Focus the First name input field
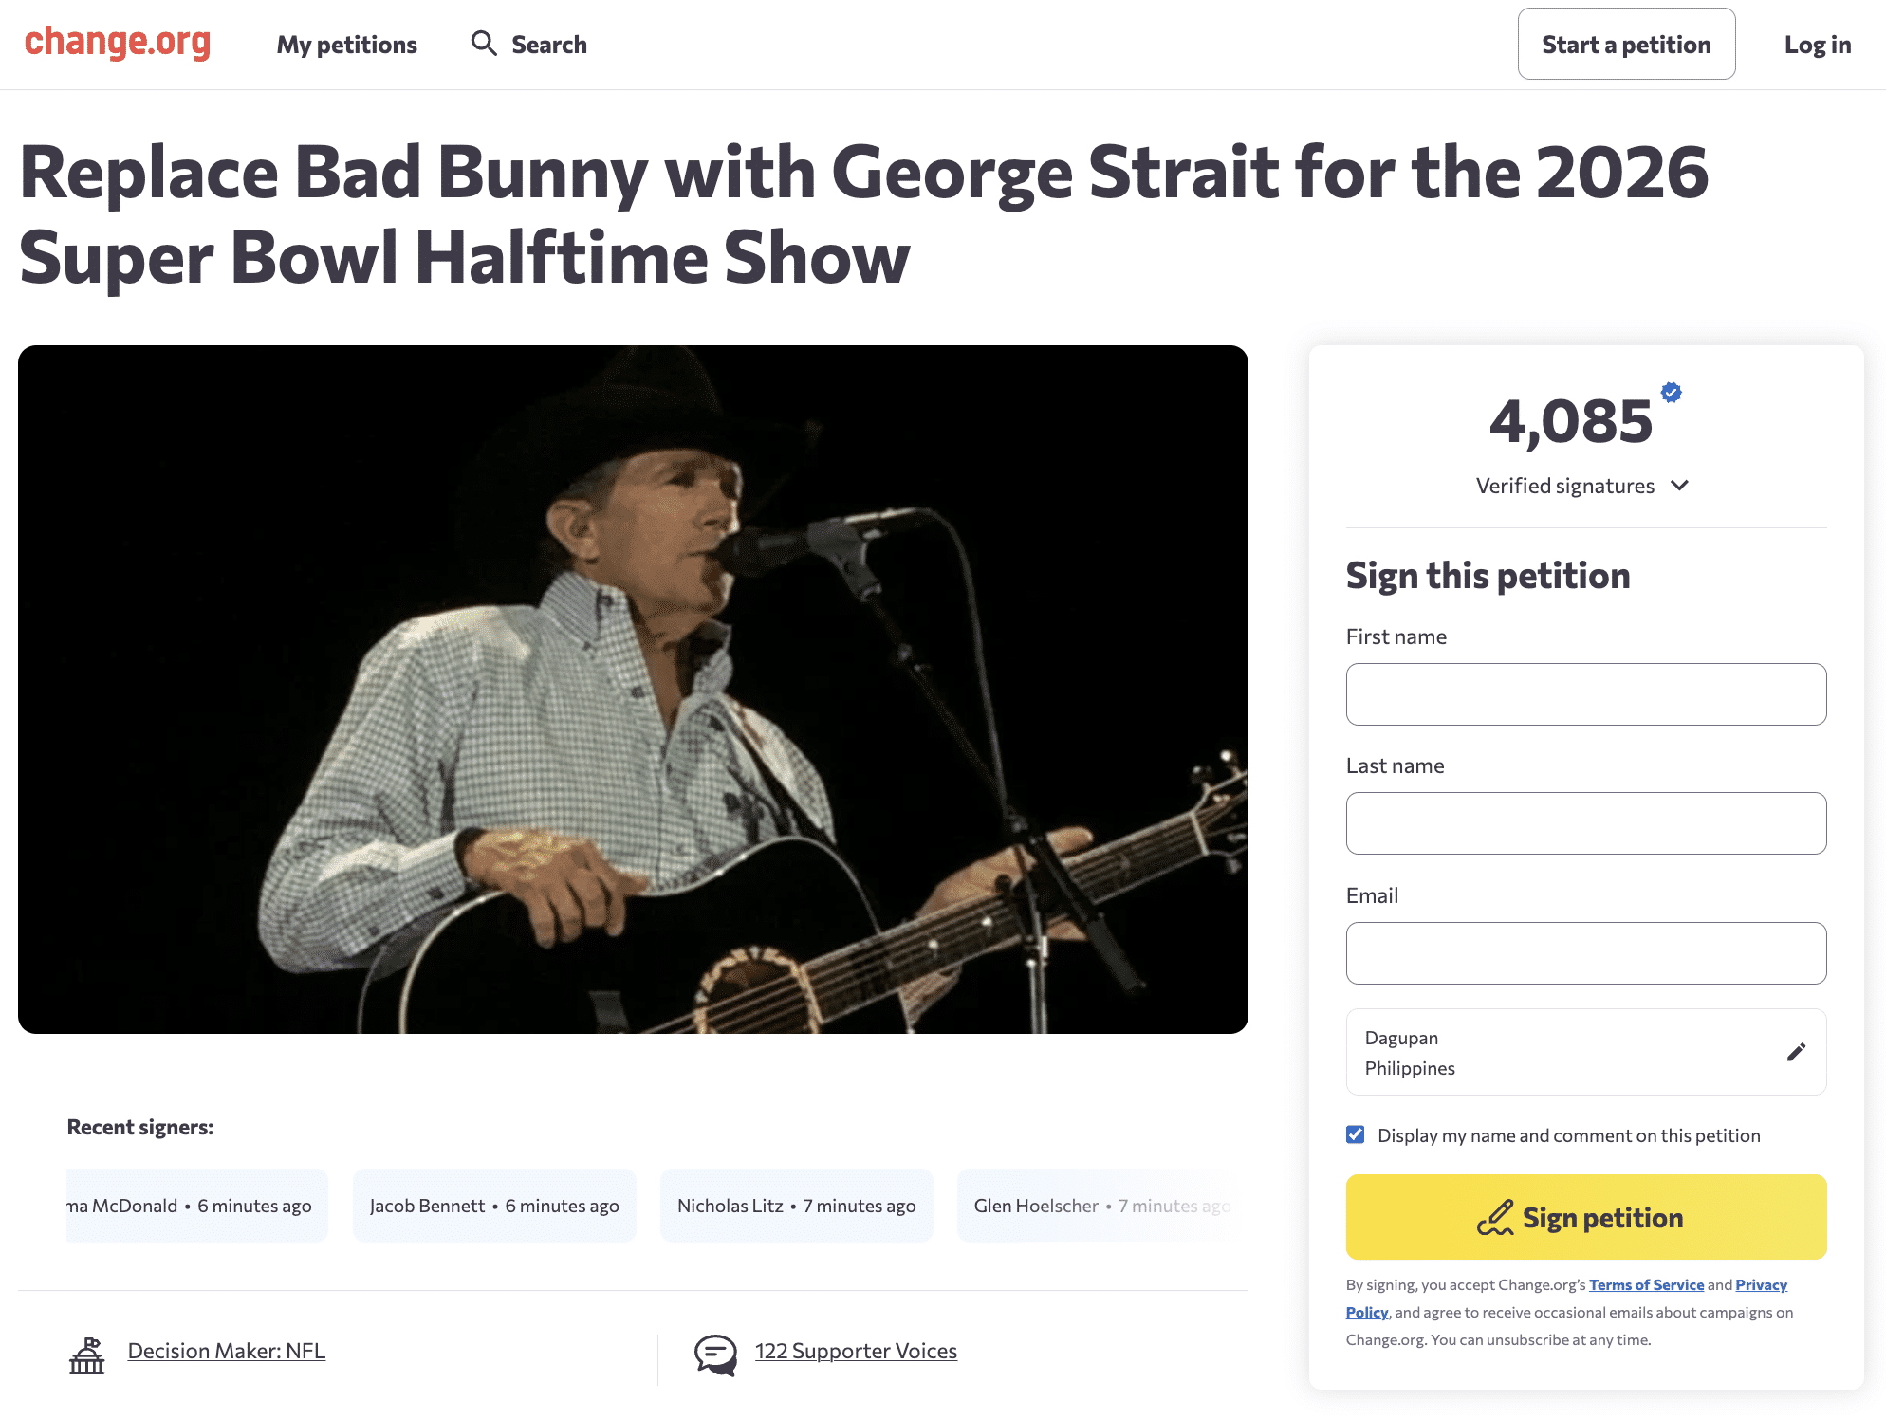1886x1419 pixels. tap(1585, 694)
